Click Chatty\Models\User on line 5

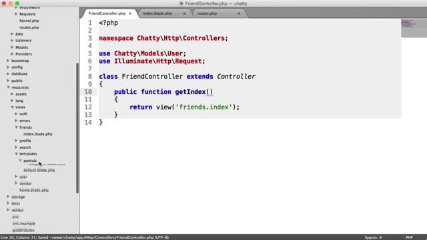point(148,53)
